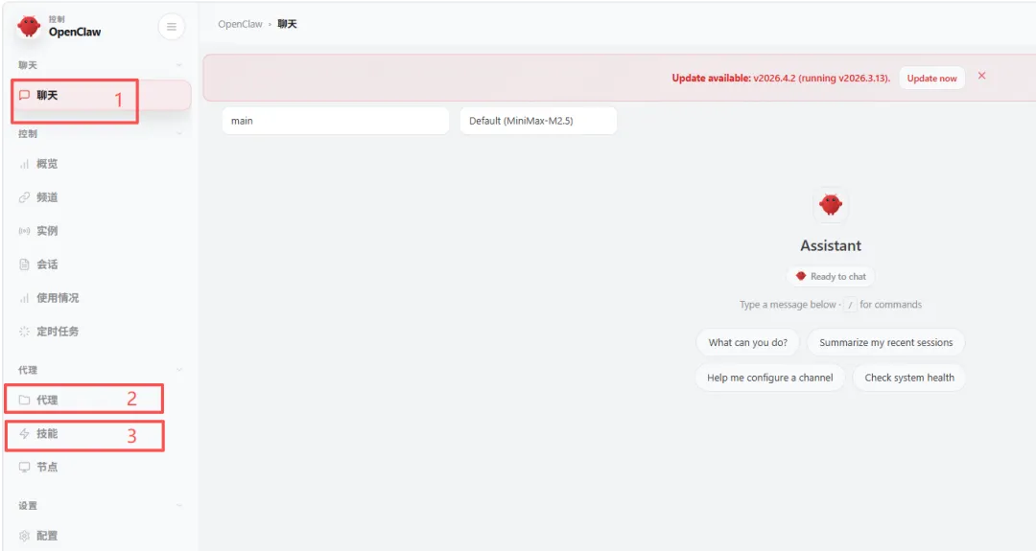This screenshot has width=1036, height=551.
Task: Collapse the 控制 section chevron
Action: [179, 134]
